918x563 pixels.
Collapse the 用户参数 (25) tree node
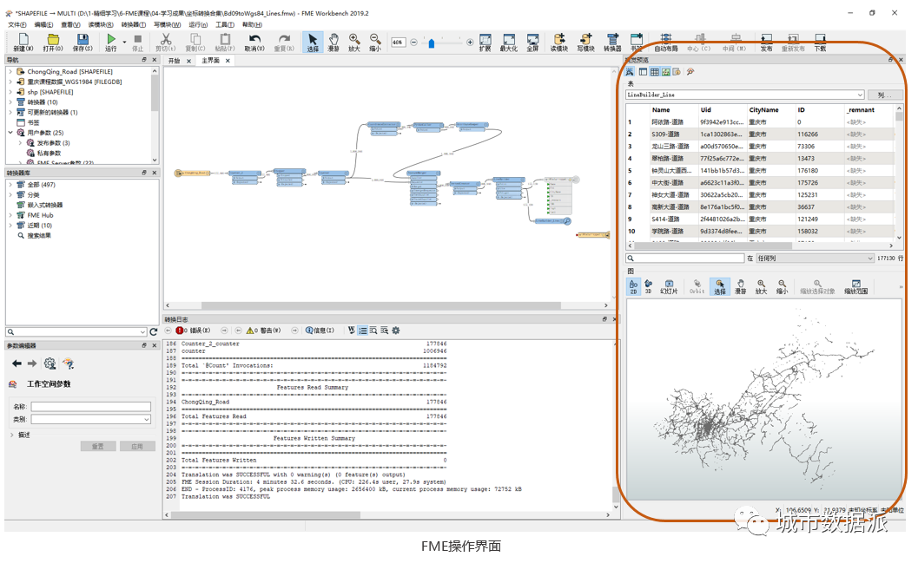coord(10,133)
